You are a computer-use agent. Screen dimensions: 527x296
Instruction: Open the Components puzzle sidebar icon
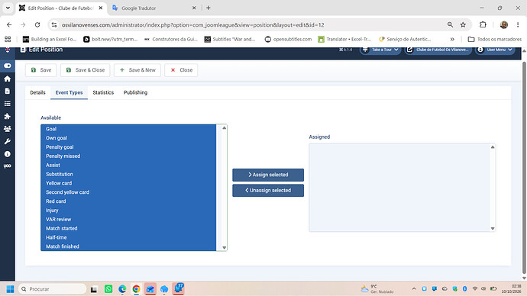coord(8,116)
